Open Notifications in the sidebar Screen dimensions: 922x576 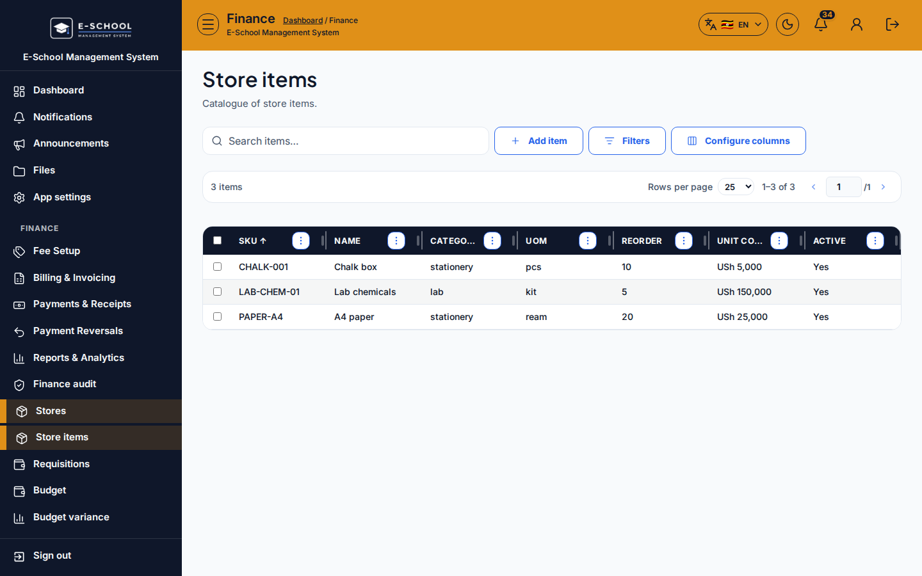click(x=91, y=117)
